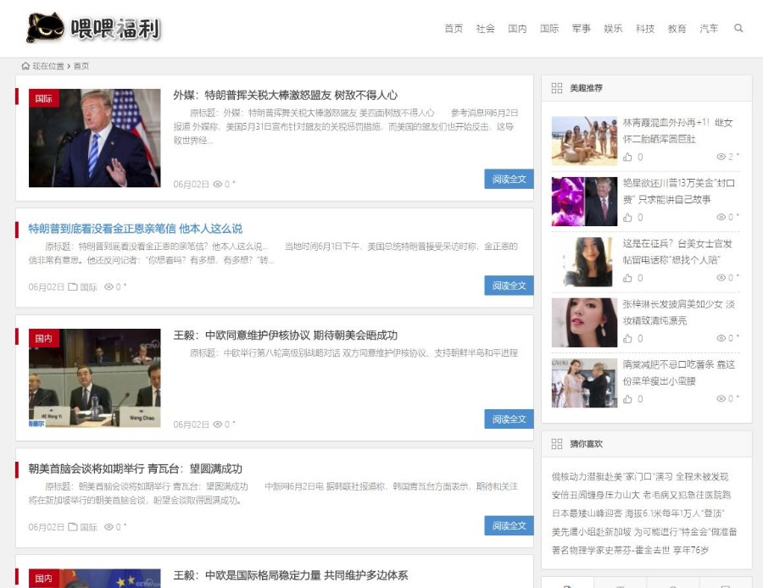Click the eye views icon under 外媒 article
763x588 pixels.
point(218,184)
